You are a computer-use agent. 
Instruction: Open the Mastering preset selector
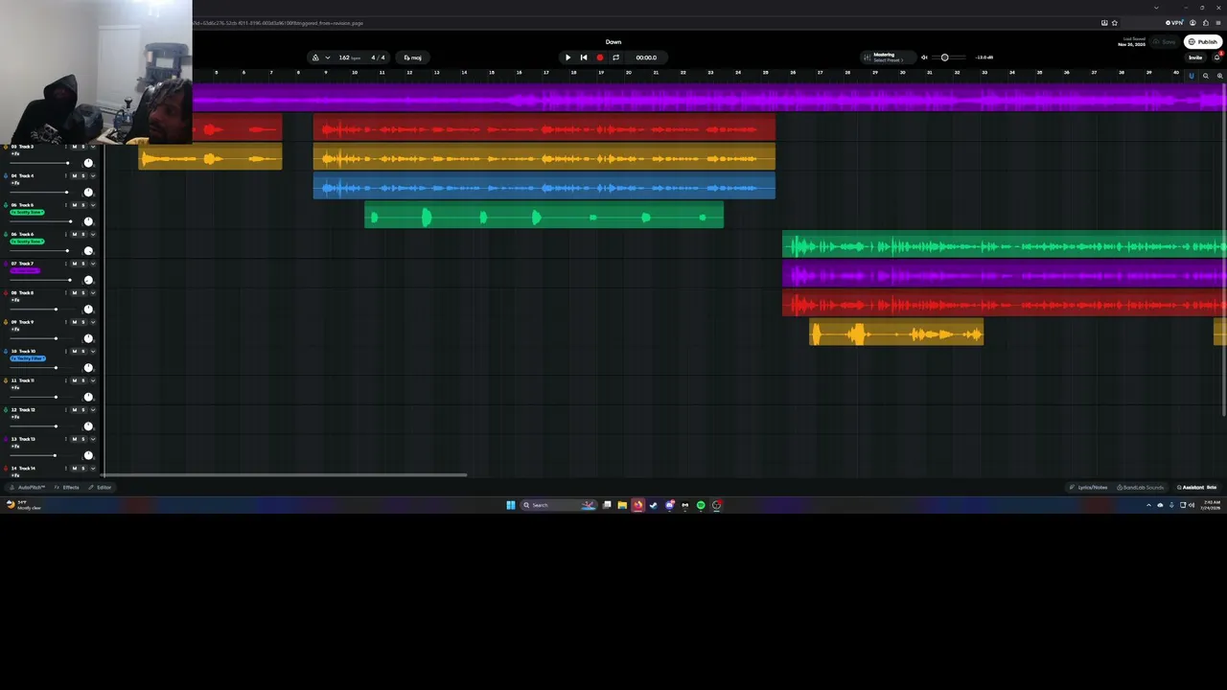[889, 57]
